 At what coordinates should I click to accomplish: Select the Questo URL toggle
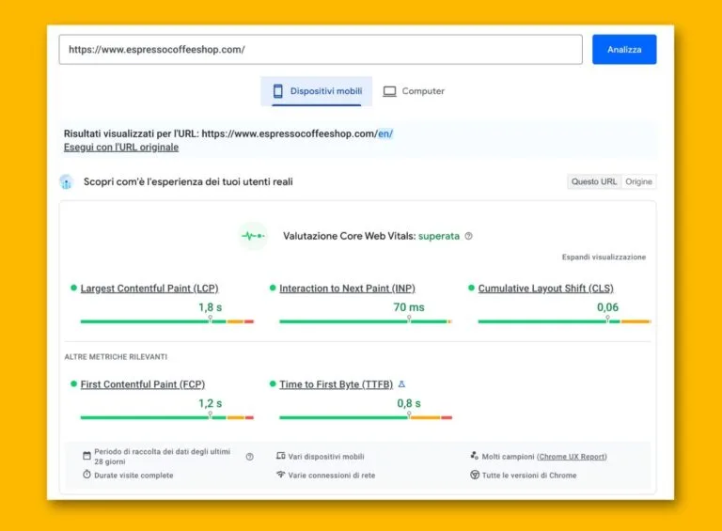point(594,181)
